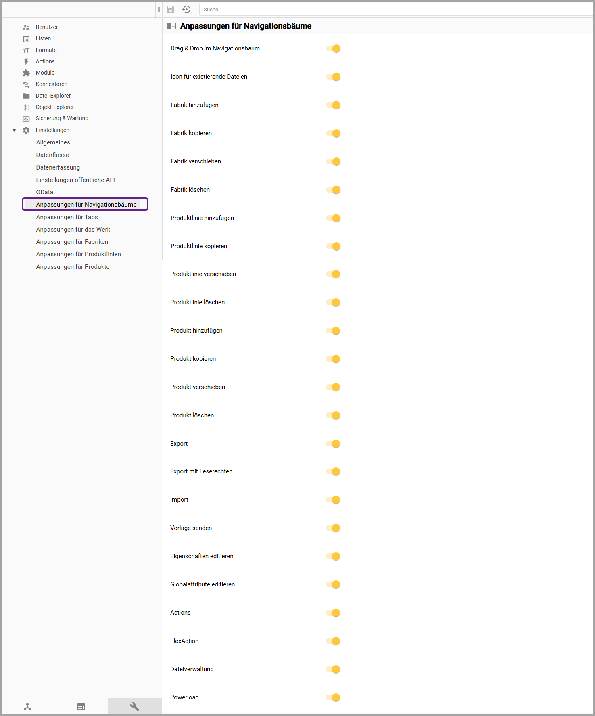Click the sidebar splitter collapse handle
595x716 pixels.
159,9
